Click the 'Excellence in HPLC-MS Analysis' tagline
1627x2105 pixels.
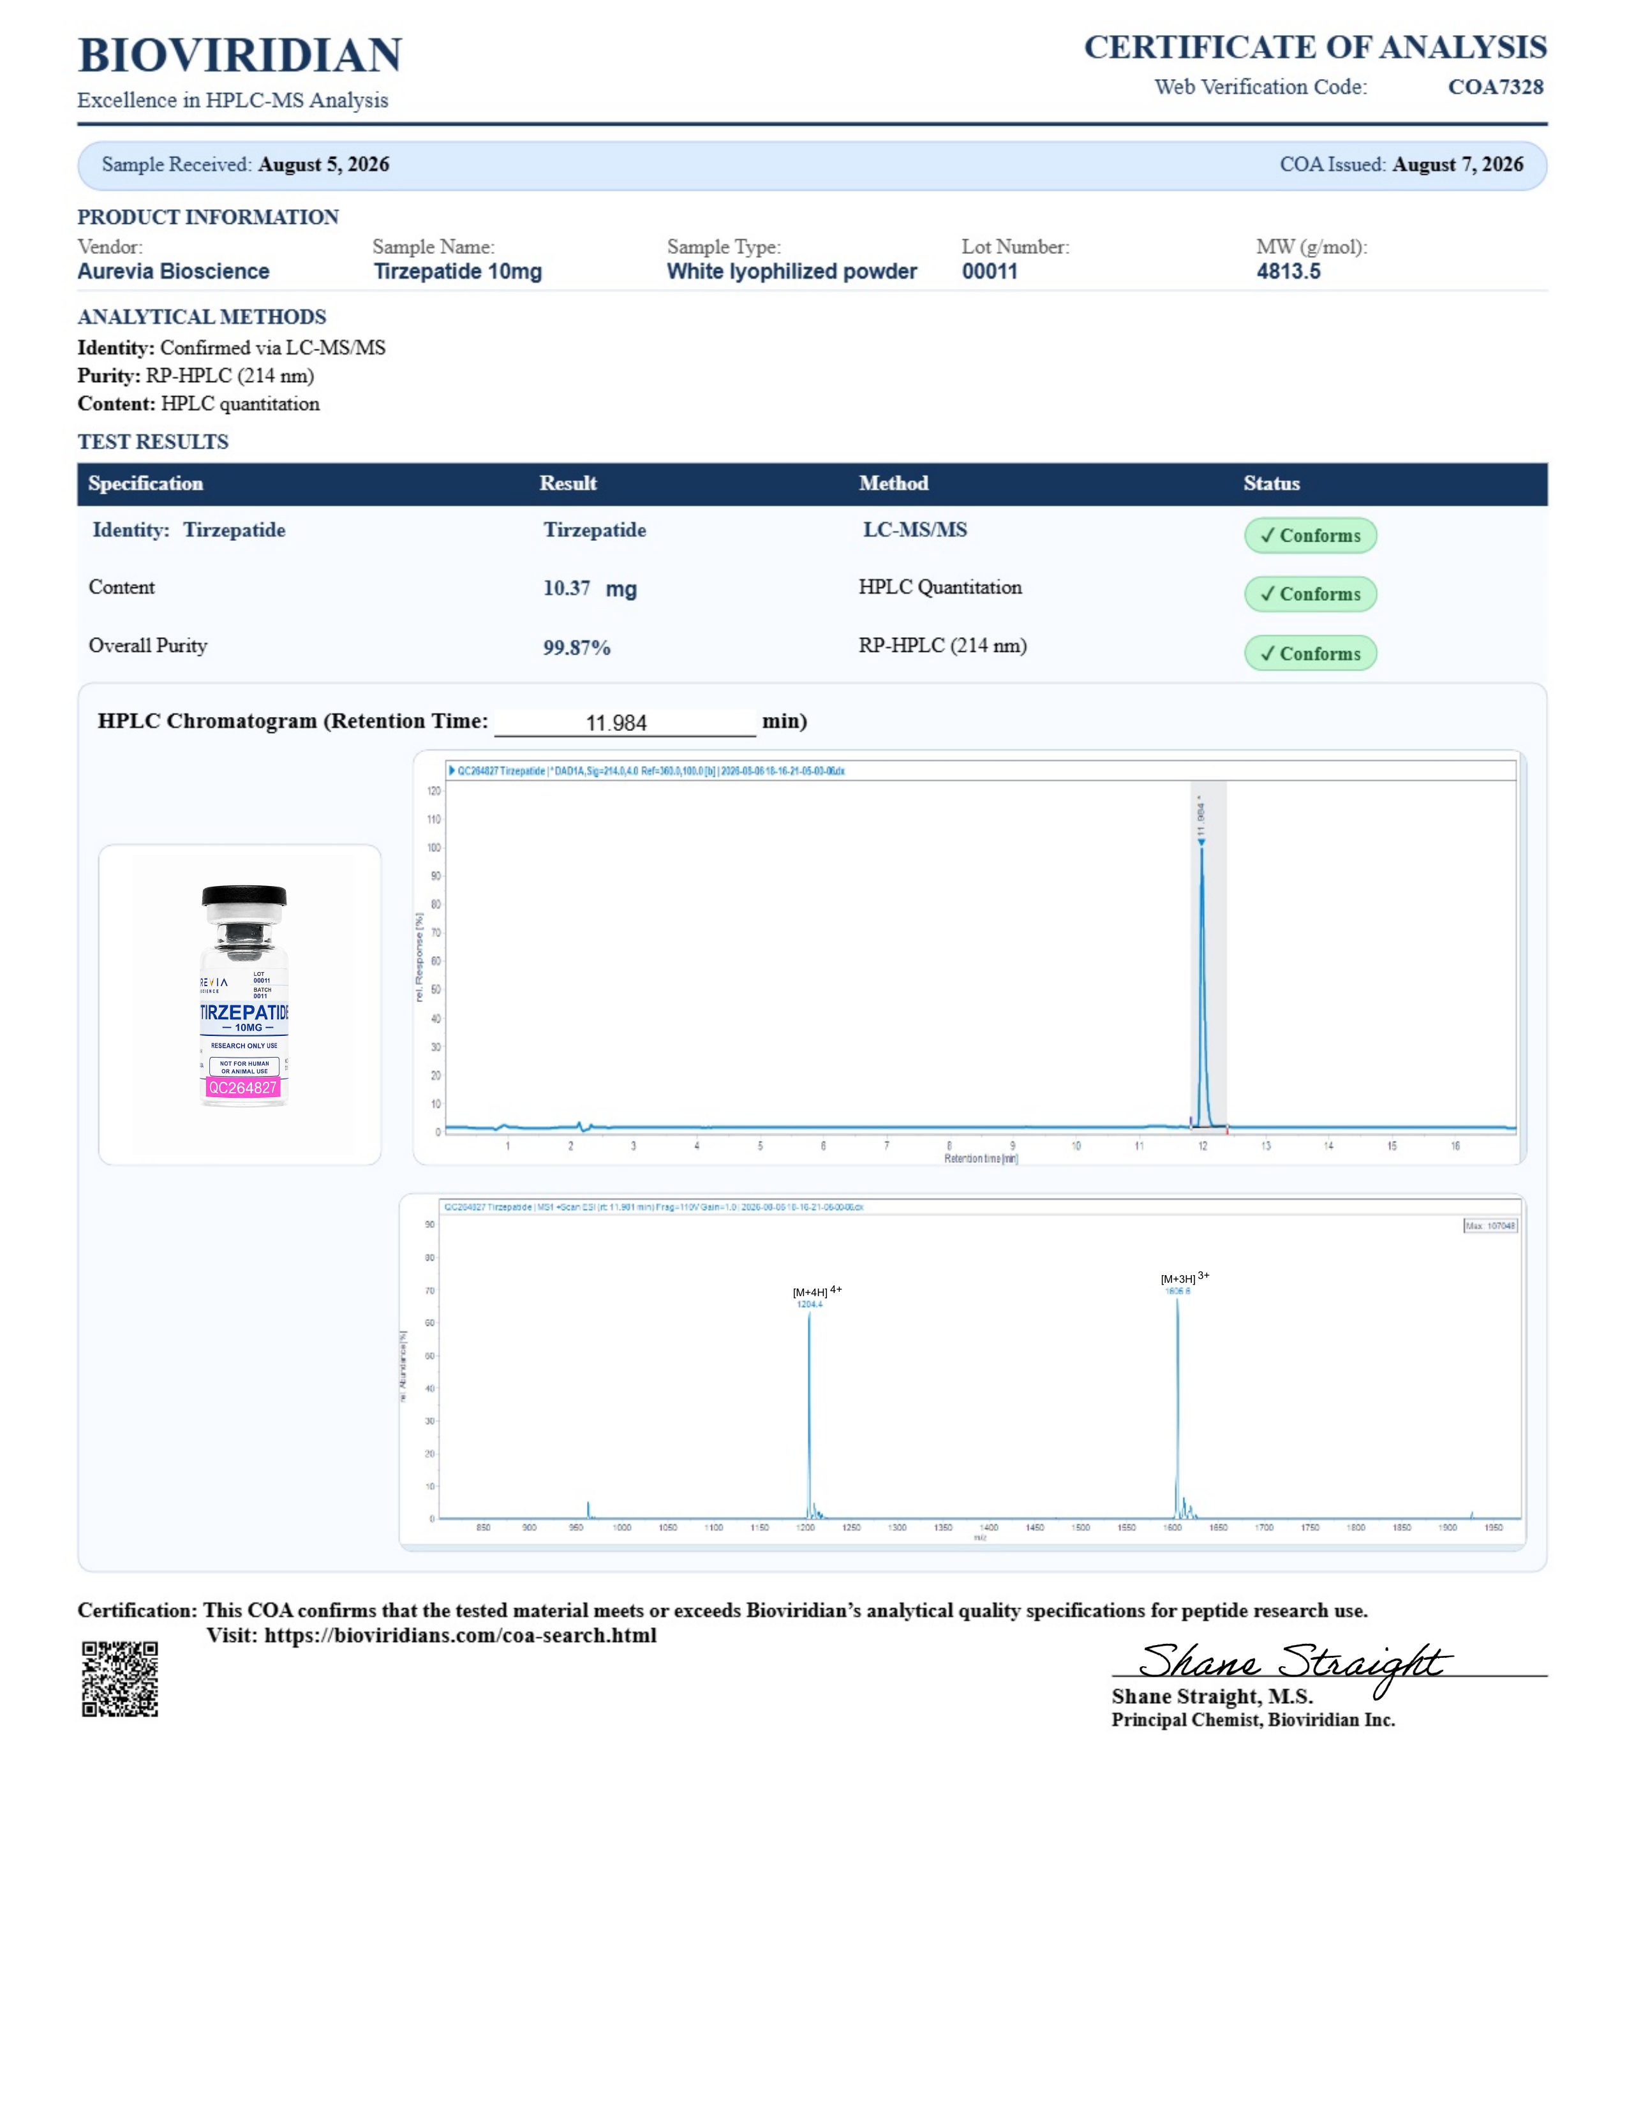pos(234,100)
